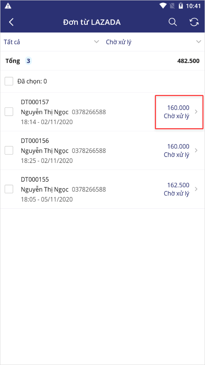The height and width of the screenshot is (365, 205).
Task: Open the DT000156 order row
Action: click(x=102, y=151)
